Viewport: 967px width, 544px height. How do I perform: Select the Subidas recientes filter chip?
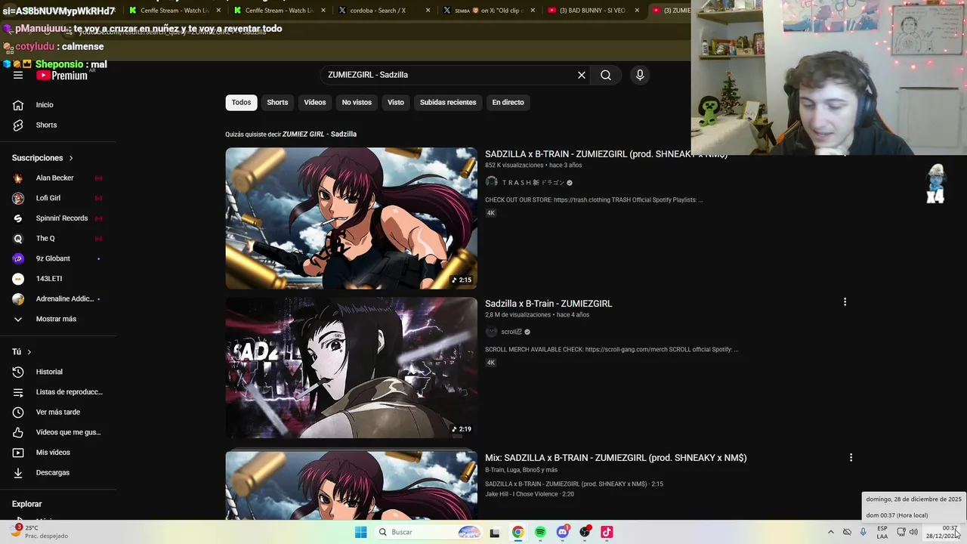(448, 102)
